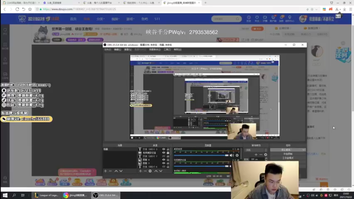Toggle visibility of 文本 (GDI+) 3 source
Viewport: 354px width, 199px height.
pos(164,149)
